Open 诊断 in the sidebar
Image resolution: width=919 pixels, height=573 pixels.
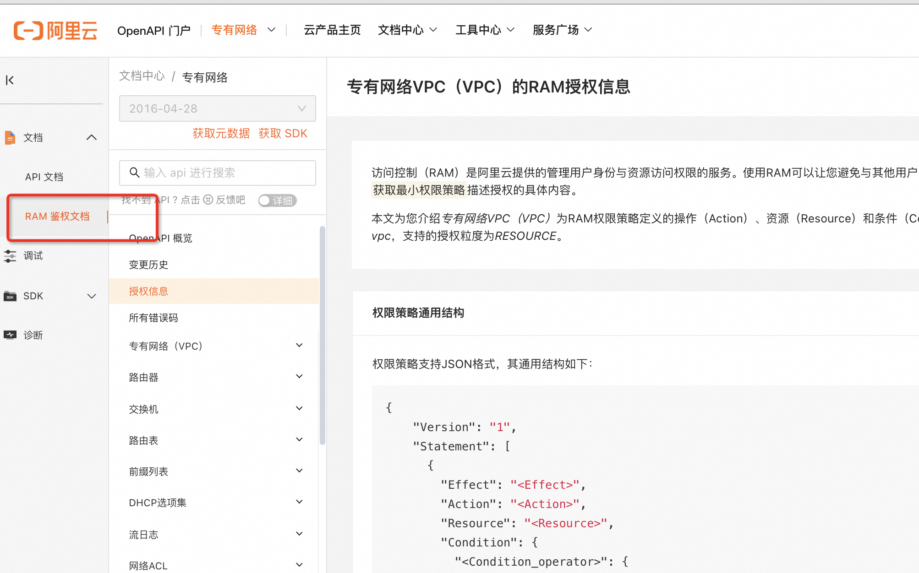33,335
